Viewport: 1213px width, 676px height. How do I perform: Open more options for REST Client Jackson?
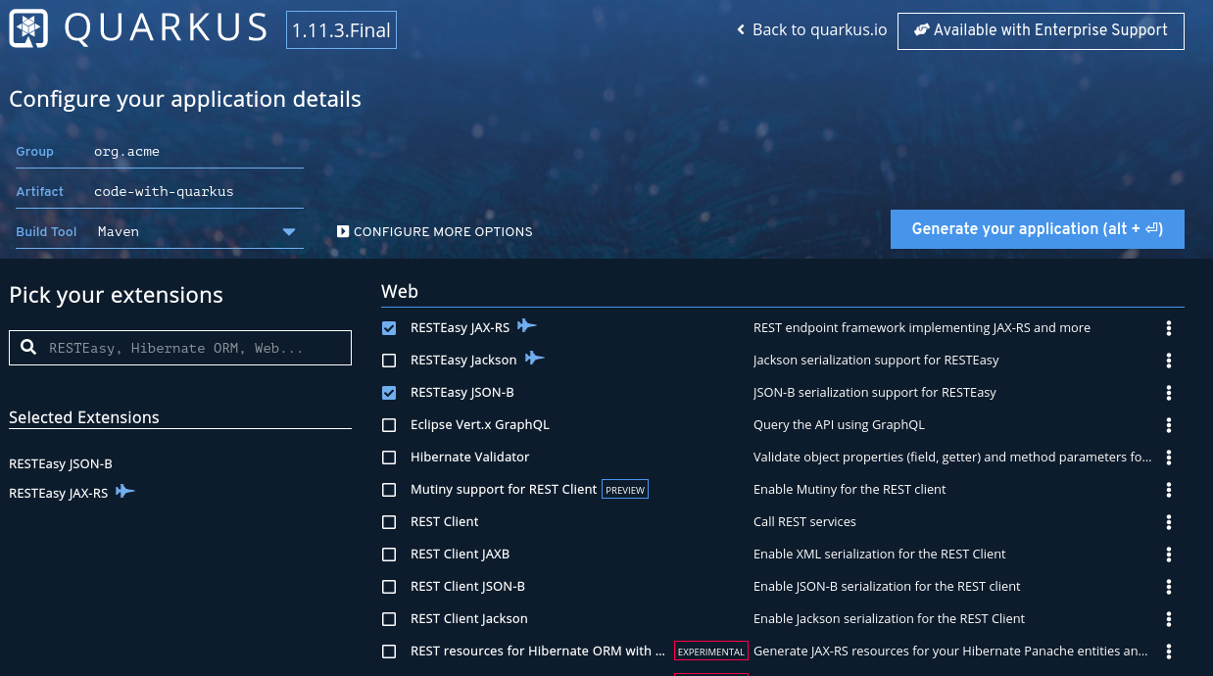[1169, 619]
